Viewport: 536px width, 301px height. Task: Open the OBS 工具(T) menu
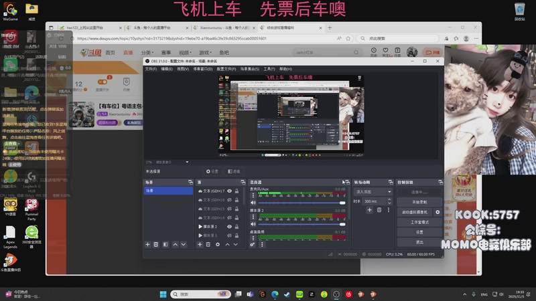[269, 69]
